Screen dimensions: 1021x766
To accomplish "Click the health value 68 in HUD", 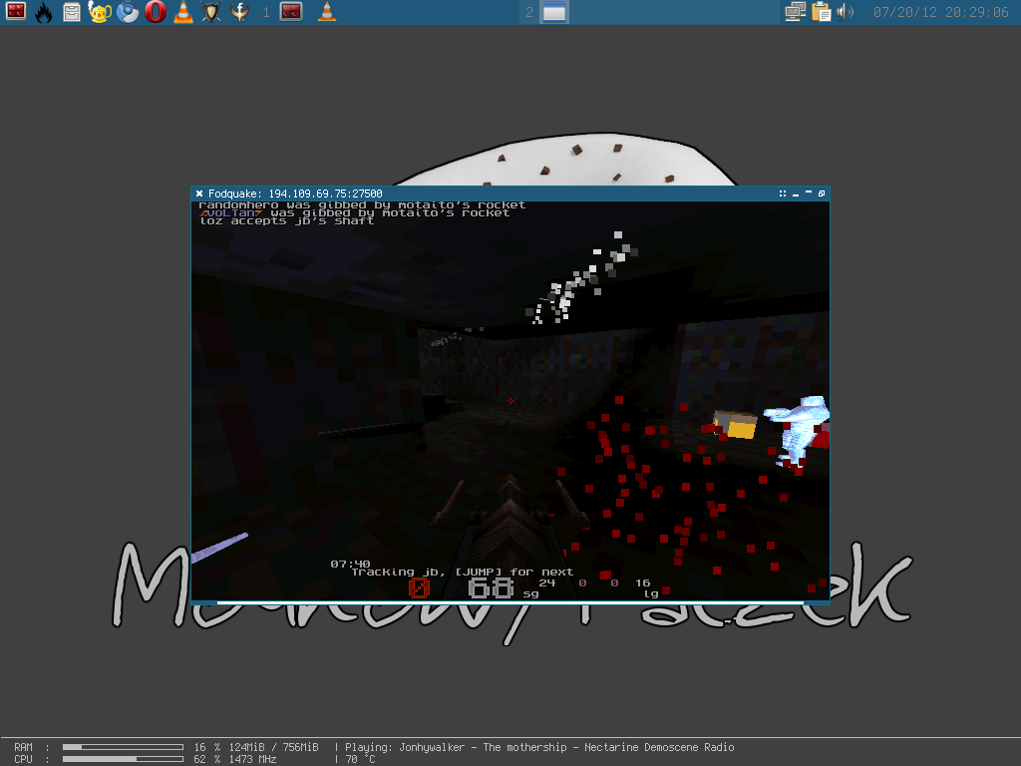I will [491, 588].
